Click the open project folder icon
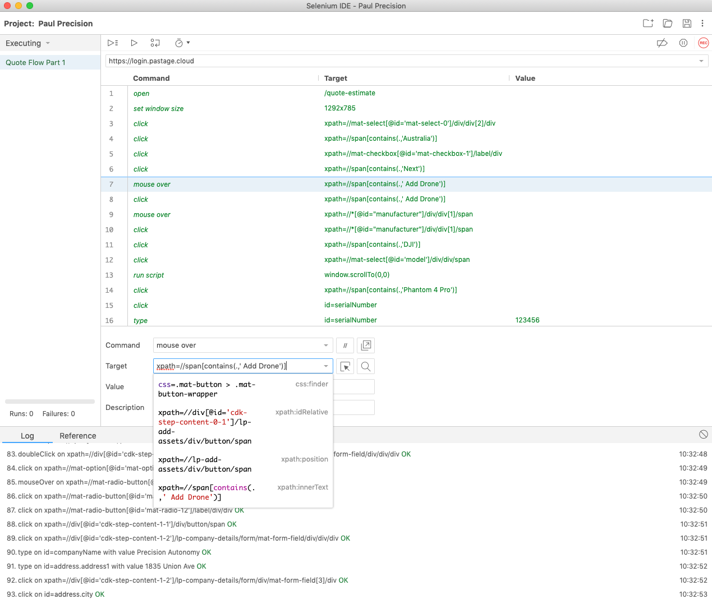Image resolution: width=712 pixels, height=604 pixels. pyautogui.click(x=668, y=24)
